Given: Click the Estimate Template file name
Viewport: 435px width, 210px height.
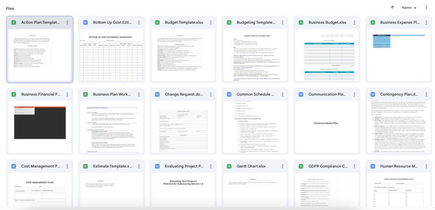Looking at the screenshot, I should [x=113, y=166].
